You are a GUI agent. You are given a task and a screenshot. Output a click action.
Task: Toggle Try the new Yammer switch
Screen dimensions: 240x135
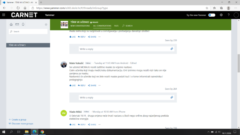pyautogui.click(x=212, y=15)
